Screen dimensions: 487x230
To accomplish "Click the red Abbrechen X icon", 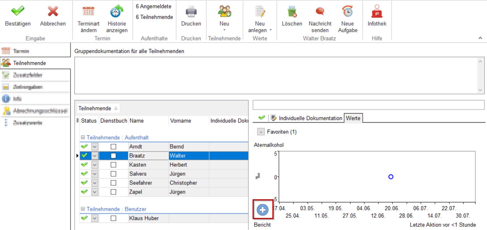I will (53, 12).
